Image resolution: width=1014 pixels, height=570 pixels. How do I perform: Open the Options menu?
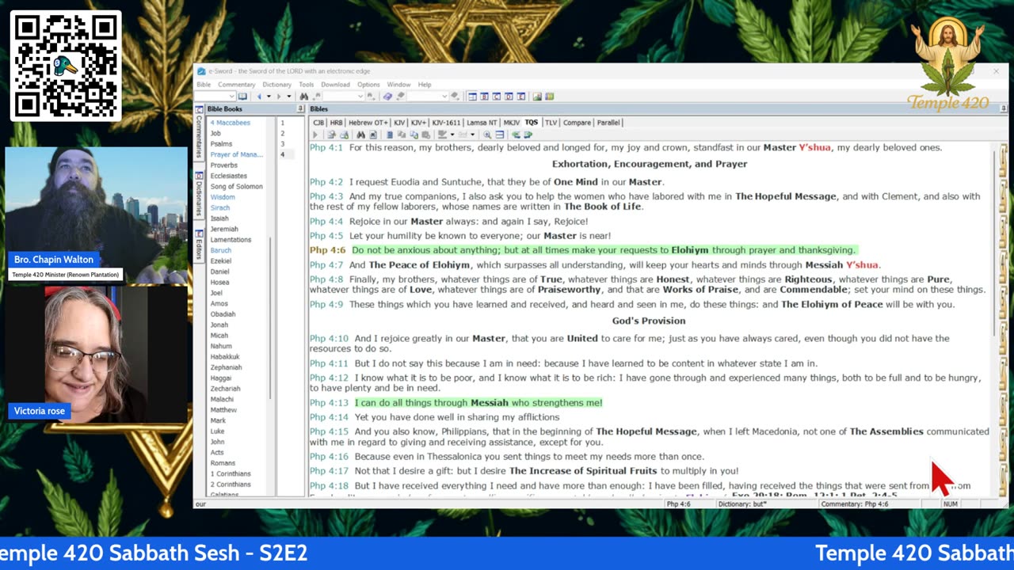coord(368,85)
